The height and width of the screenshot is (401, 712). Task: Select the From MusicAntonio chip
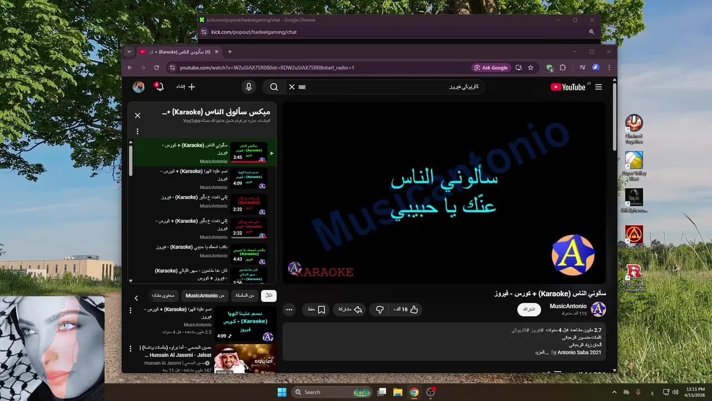click(x=205, y=296)
